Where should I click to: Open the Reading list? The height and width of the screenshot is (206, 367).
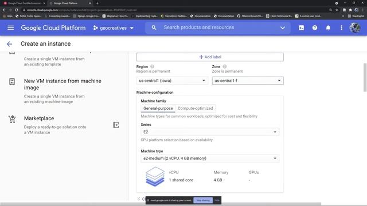click(356, 16)
